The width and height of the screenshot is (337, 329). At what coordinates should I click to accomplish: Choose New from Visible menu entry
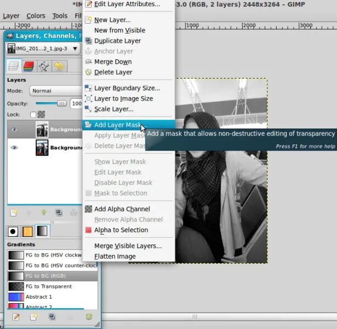coord(128,30)
